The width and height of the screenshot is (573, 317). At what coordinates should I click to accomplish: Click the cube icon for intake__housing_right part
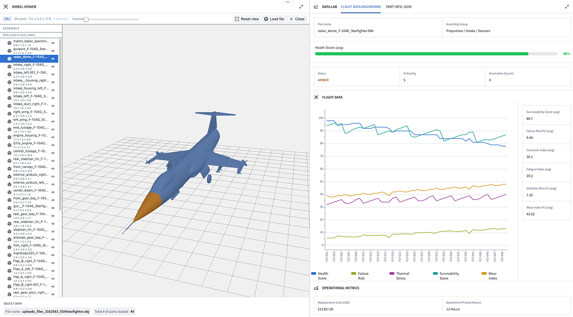pyautogui.click(x=9, y=83)
